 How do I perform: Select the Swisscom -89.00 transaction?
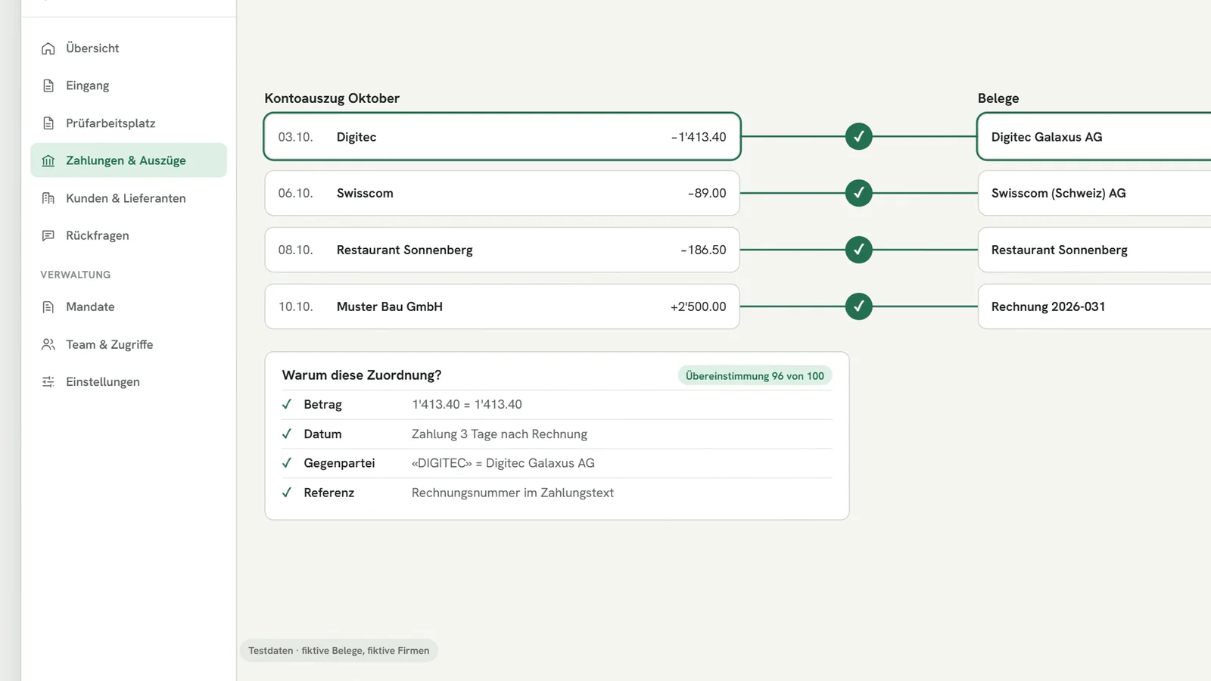502,193
